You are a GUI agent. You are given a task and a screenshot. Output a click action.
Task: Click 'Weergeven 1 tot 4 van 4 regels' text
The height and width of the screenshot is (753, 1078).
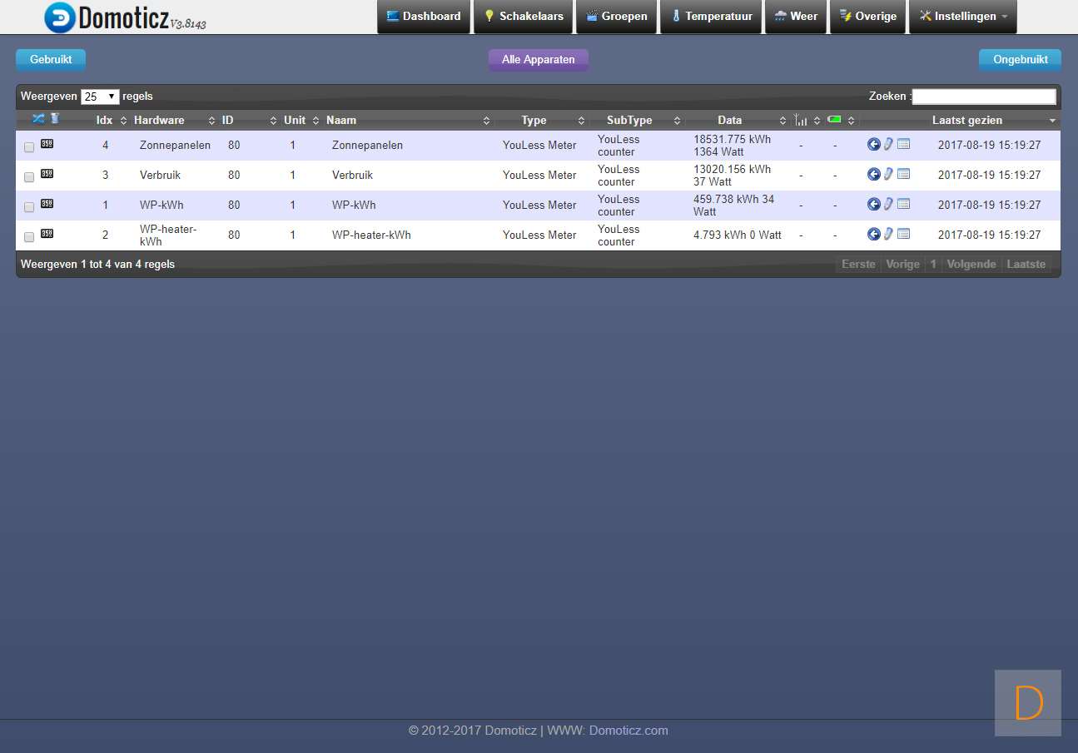coord(98,265)
